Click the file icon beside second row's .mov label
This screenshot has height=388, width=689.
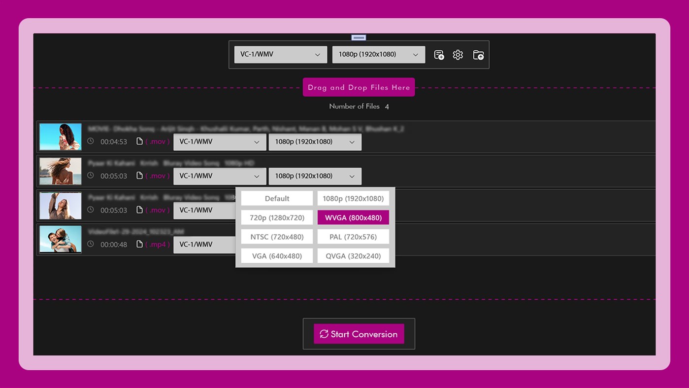(139, 176)
